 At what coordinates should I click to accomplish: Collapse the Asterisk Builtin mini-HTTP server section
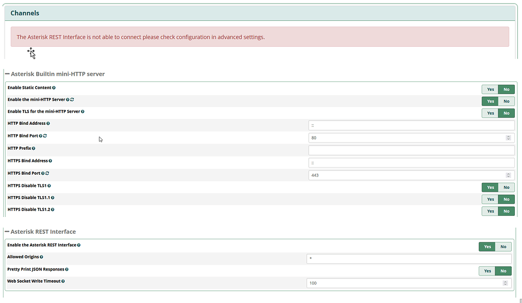pos(7,74)
